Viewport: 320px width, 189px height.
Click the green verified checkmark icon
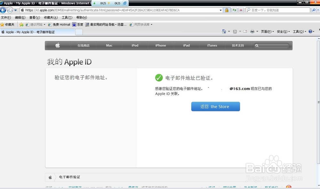click(159, 78)
